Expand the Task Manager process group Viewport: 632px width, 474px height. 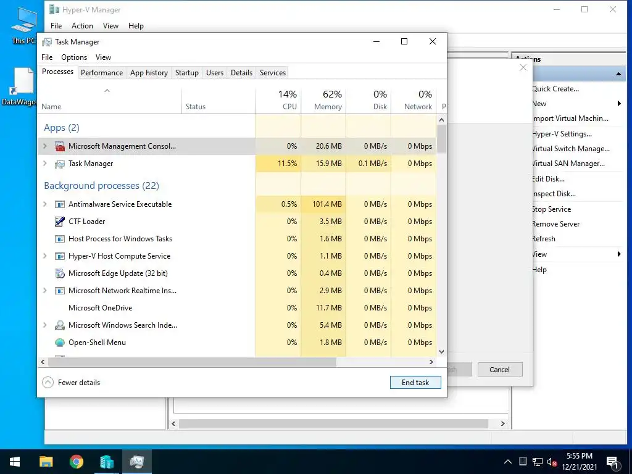[x=45, y=164]
